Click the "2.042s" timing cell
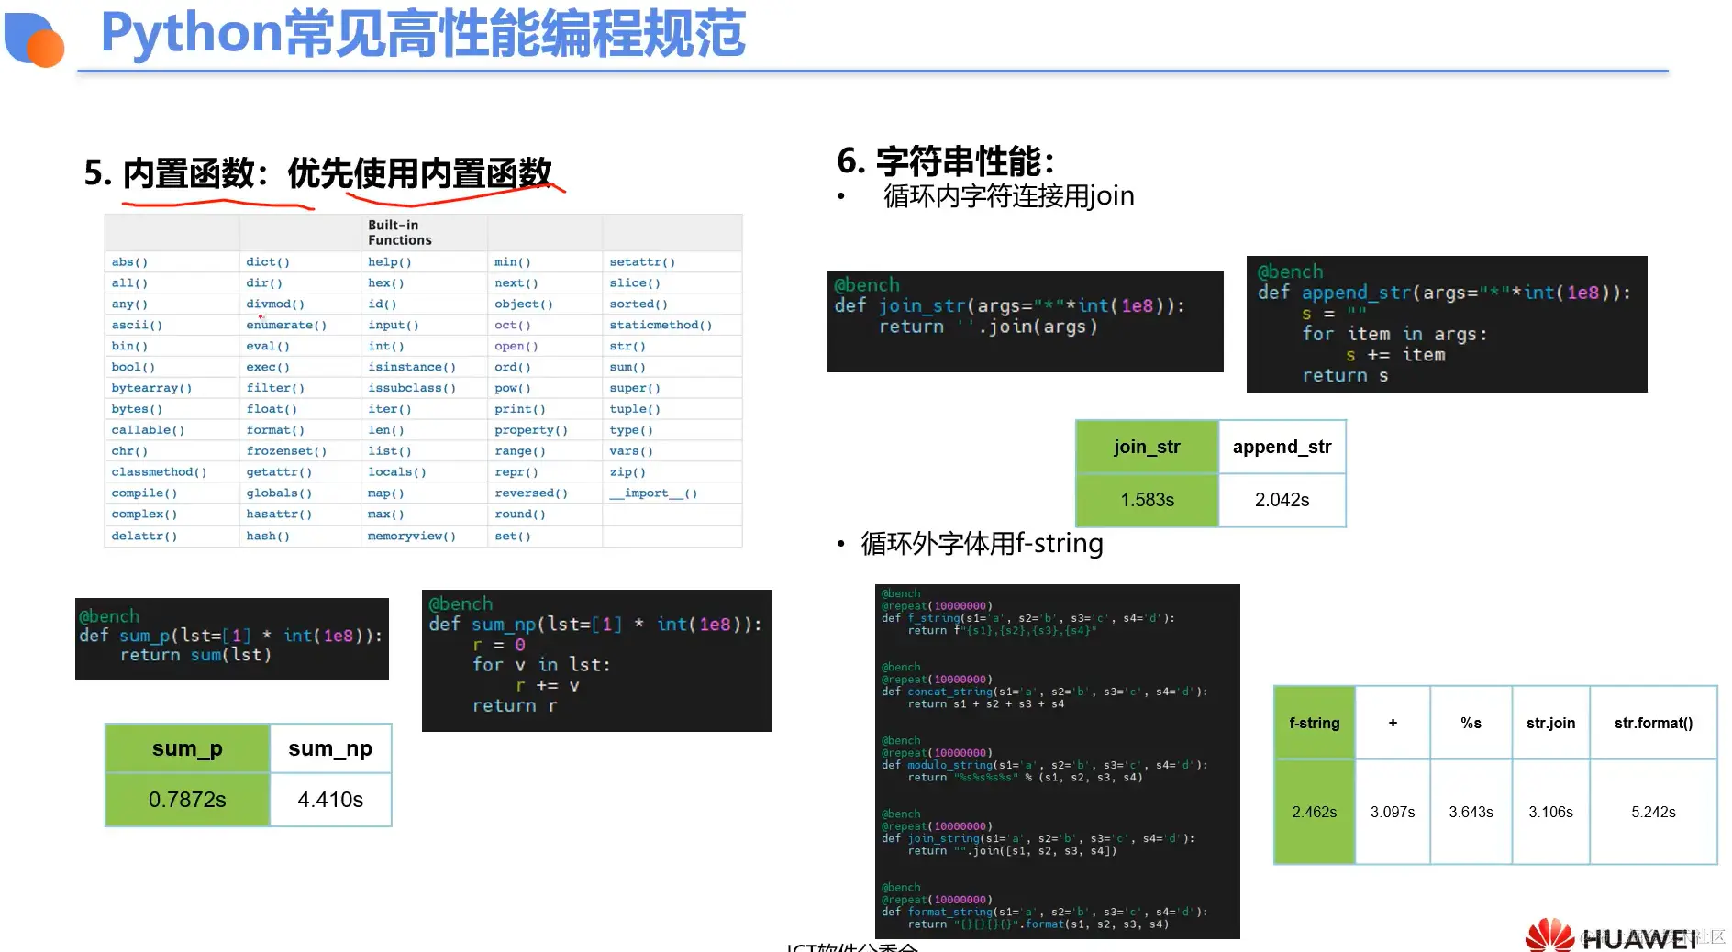 [1282, 500]
